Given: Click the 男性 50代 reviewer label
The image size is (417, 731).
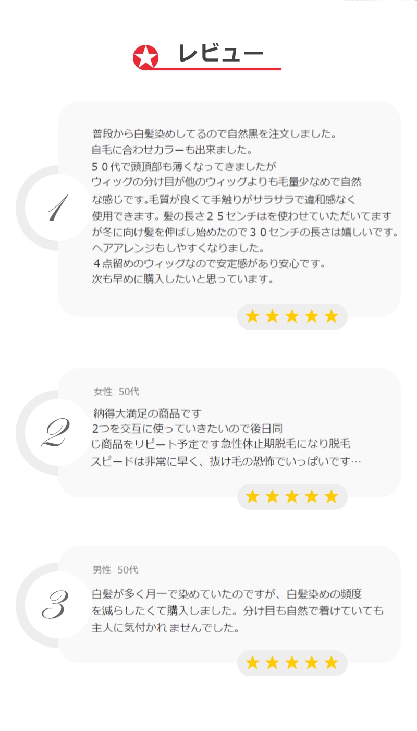Looking at the screenshot, I should [x=116, y=570].
